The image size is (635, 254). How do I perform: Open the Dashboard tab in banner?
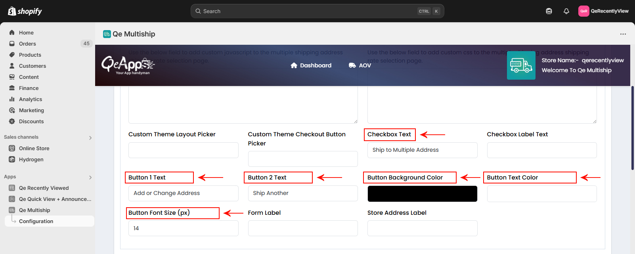click(x=311, y=65)
